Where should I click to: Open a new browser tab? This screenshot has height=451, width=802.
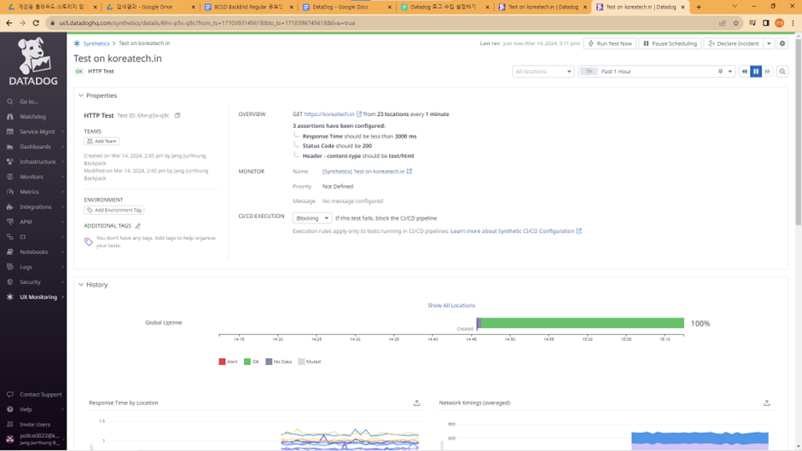coord(699,7)
